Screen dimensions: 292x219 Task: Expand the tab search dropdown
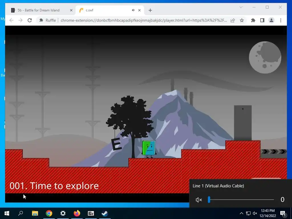[x=241, y=7]
